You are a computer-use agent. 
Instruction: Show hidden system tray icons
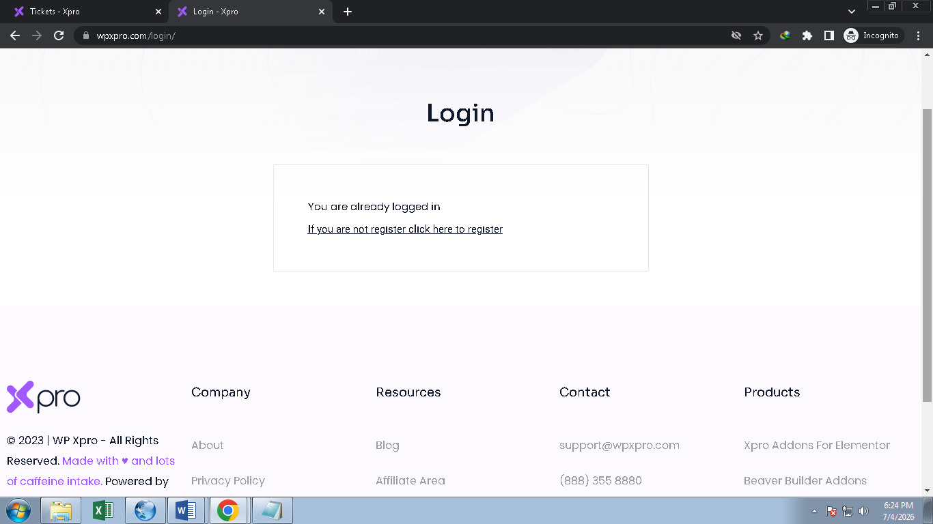click(814, 511)
